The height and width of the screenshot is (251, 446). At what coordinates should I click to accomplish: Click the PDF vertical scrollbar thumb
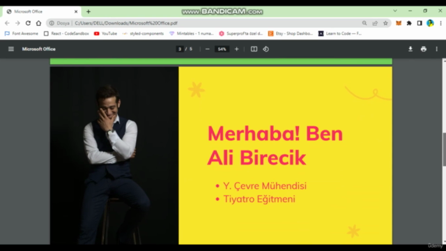[x=444, y=149]
